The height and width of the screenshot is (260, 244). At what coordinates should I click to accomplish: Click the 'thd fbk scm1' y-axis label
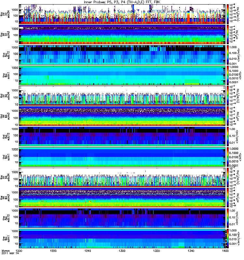(6, 157)
